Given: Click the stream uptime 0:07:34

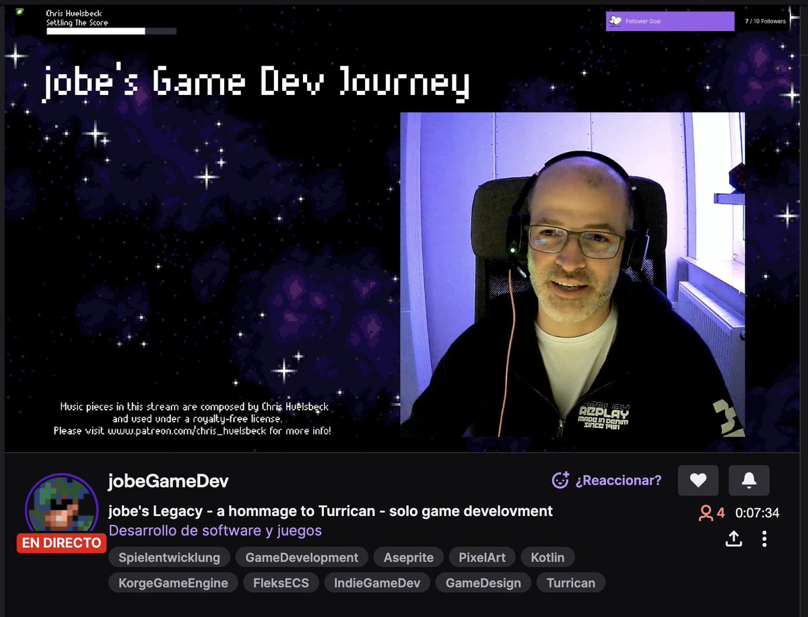Looking at the screenshot, I should pyautogui.click(x=757, y=513).
